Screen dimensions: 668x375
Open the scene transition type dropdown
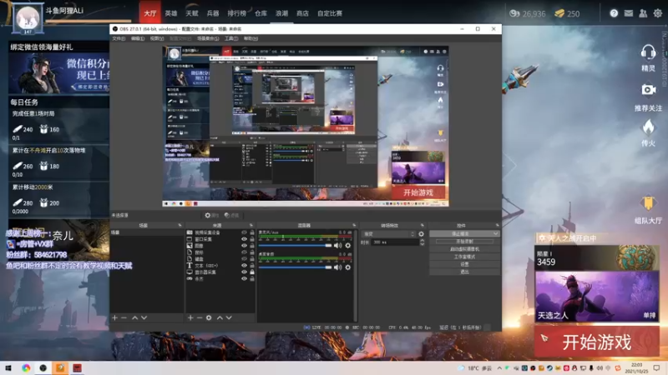point(388,234)
